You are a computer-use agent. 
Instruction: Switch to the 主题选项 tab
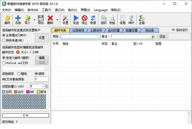point(96,31)
